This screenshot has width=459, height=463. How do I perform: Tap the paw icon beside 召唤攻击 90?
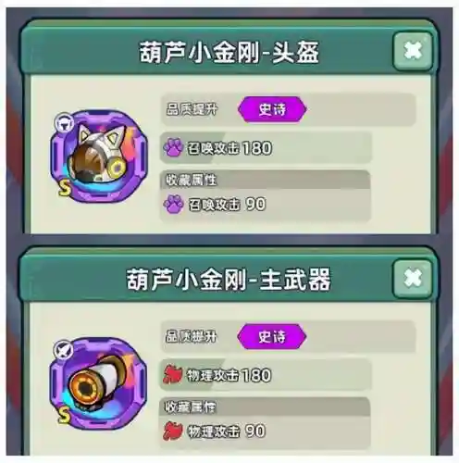pos(173,204)
